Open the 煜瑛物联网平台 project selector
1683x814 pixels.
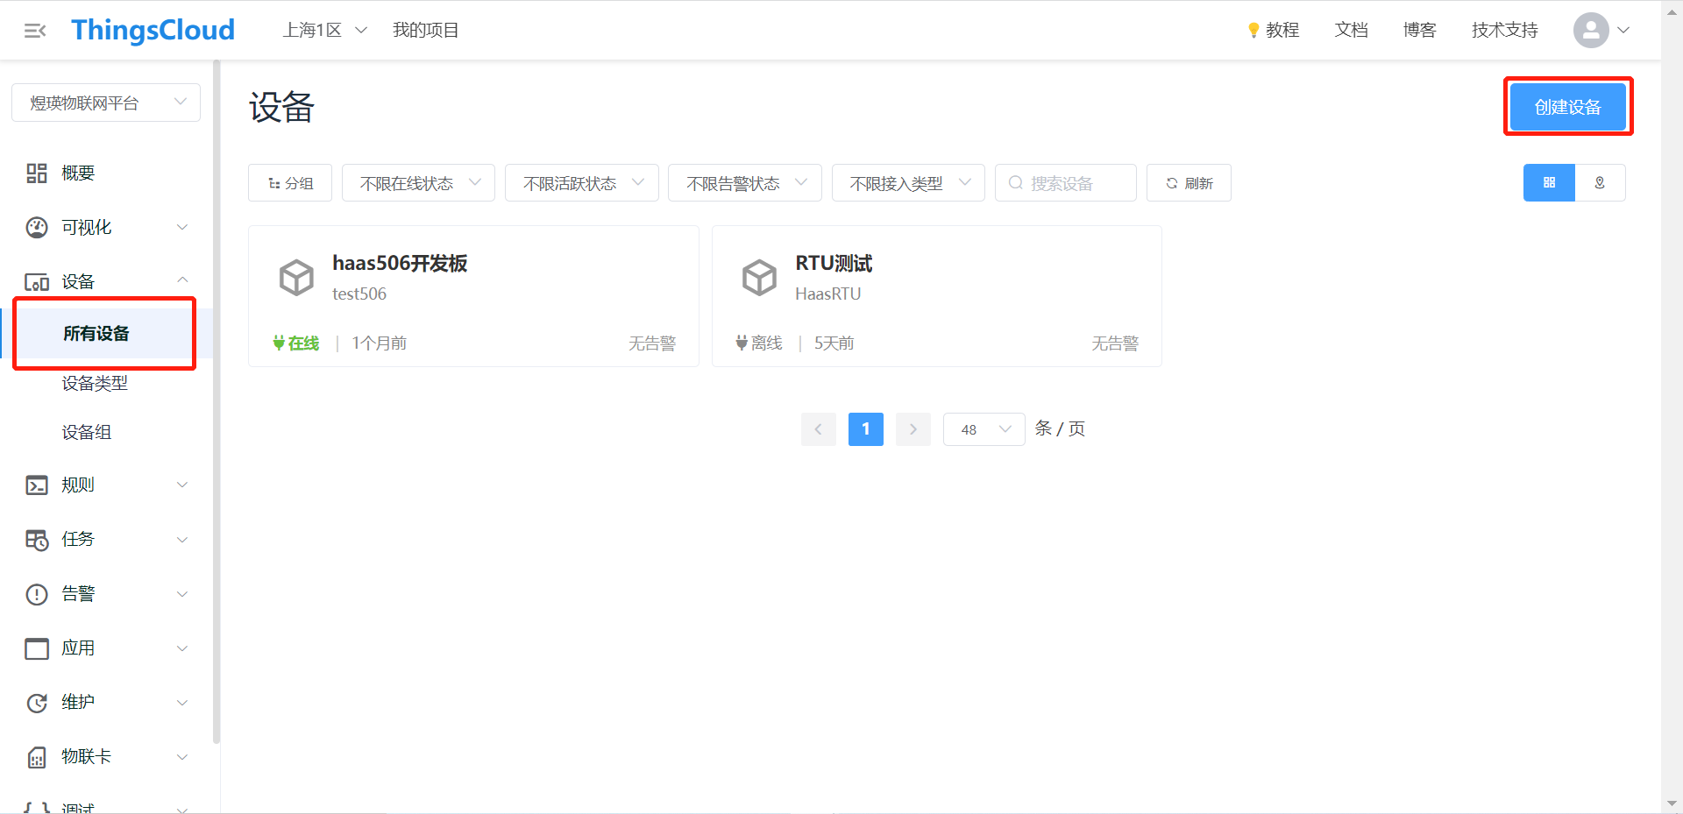pos(106,103)
